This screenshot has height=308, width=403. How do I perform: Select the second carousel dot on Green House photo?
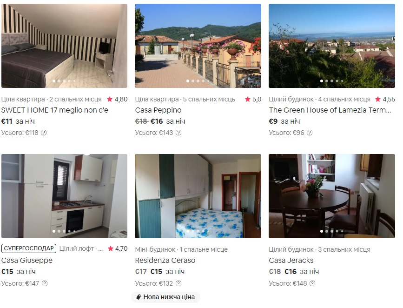pos(327,81)
